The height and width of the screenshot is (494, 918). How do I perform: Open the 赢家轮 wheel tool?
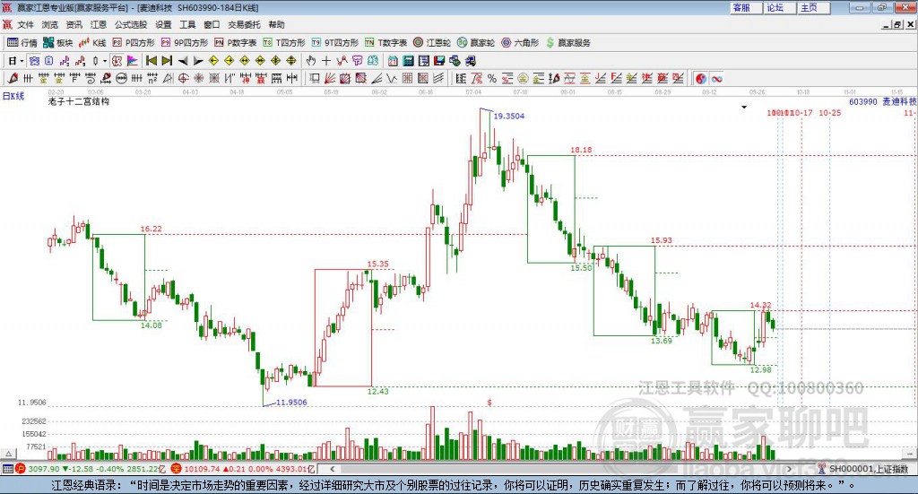pyautogui.click(x=476, y=43)
